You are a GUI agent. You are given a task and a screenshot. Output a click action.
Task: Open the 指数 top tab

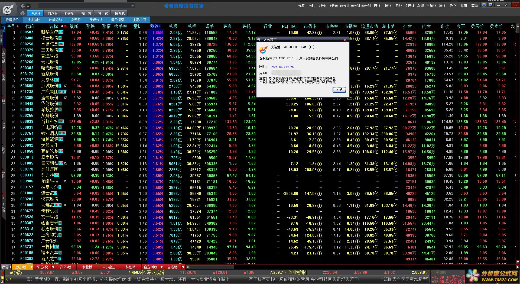[x=86, y=13]
